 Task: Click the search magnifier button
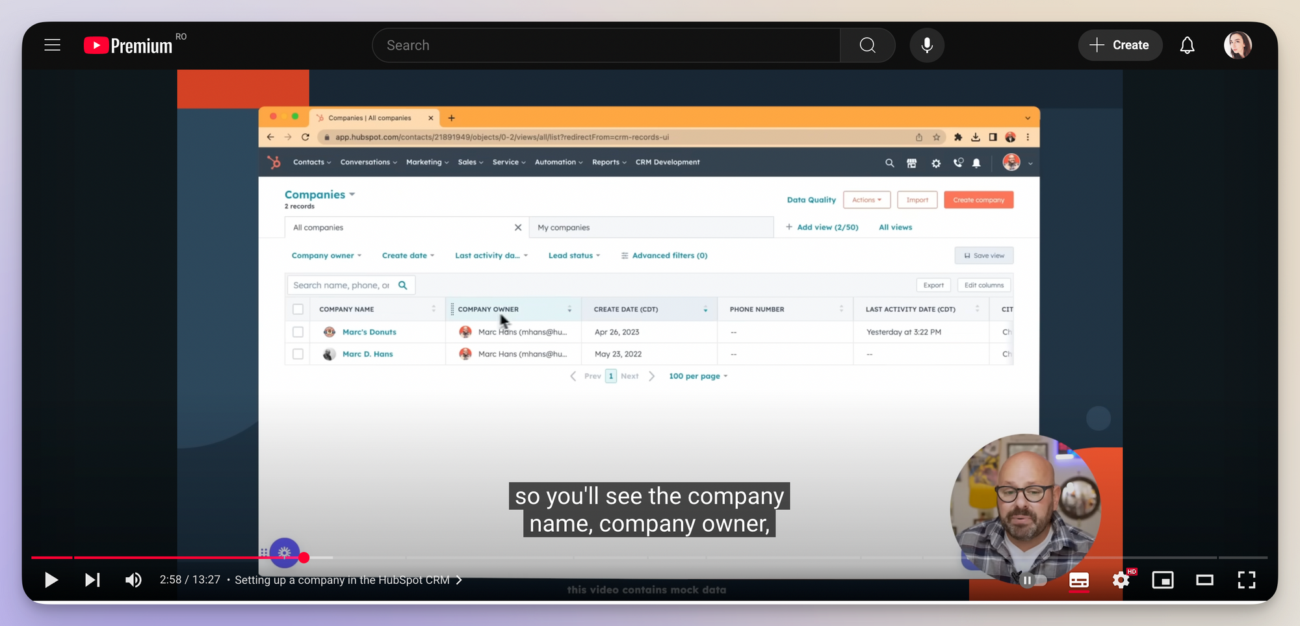click(x=867, y=45)
